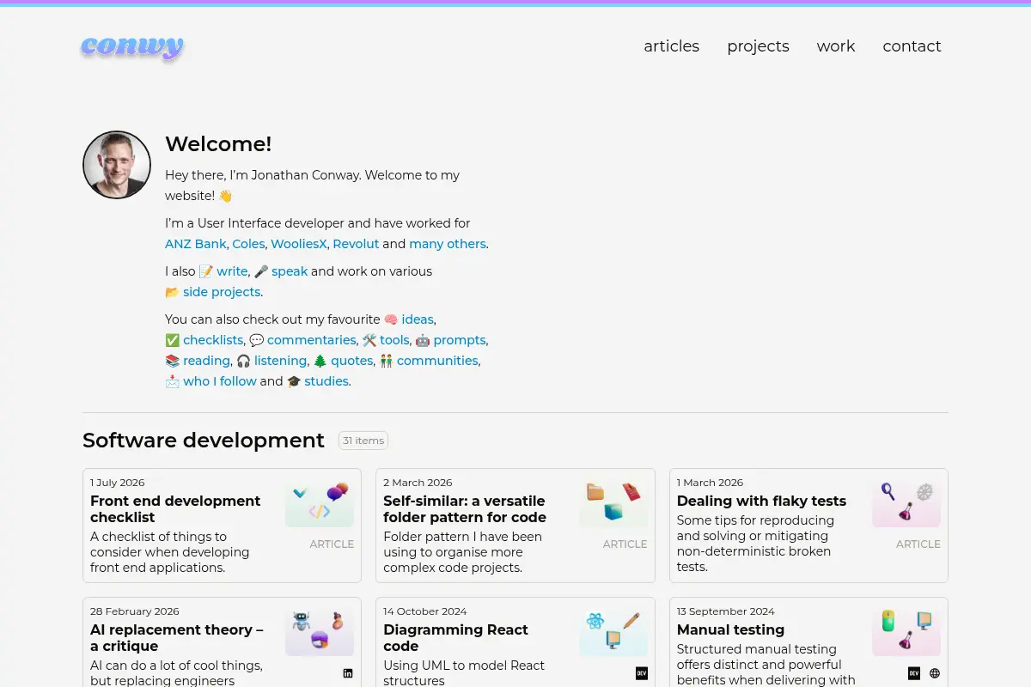Open the articles nav item

(x=672, y=46)
